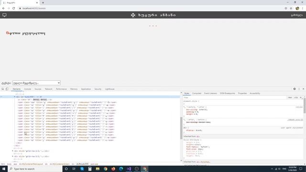Reload the current page
The height and width of the screenshot is (172, 306).
click(x=14, y=9)
